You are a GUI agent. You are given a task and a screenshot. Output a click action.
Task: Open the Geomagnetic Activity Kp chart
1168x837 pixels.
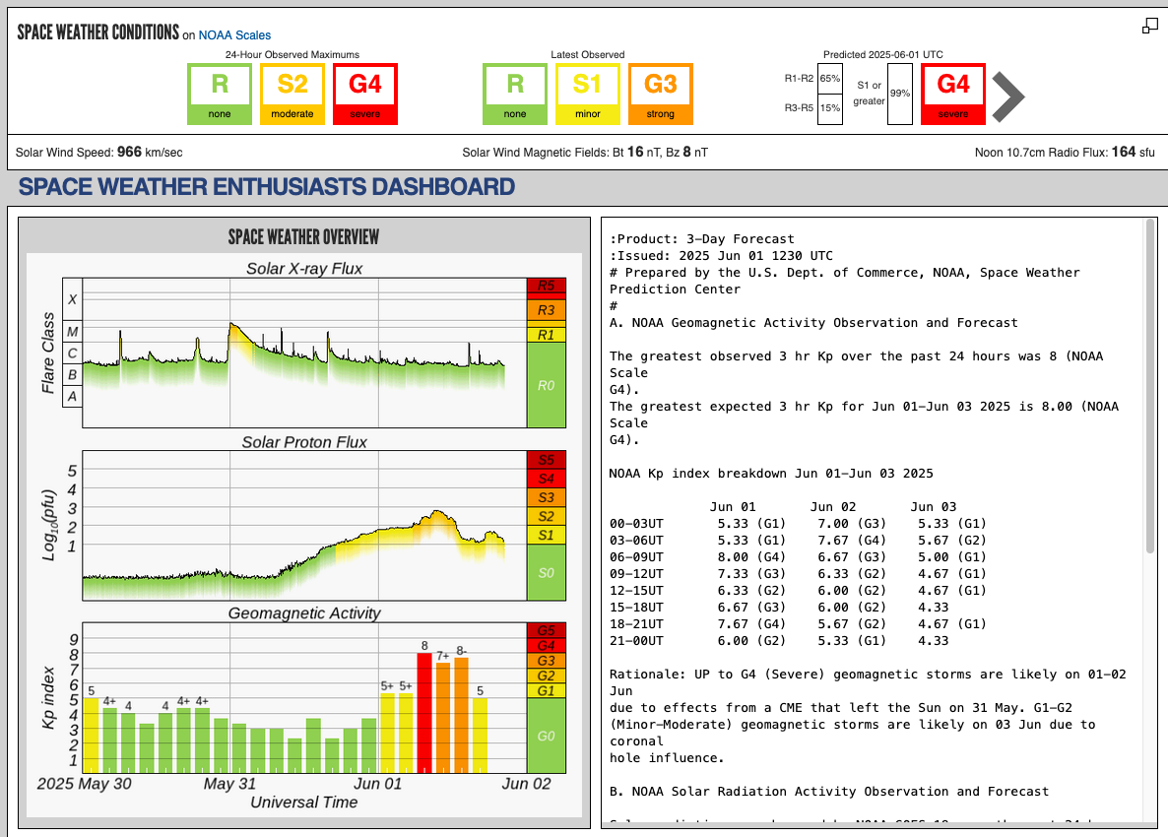(x=304, y=698)
